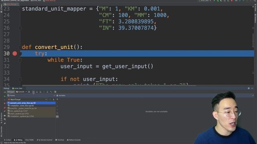Click the red Stop icon in top toolbar
Screen dimensions: 257x144
[232, 1]
